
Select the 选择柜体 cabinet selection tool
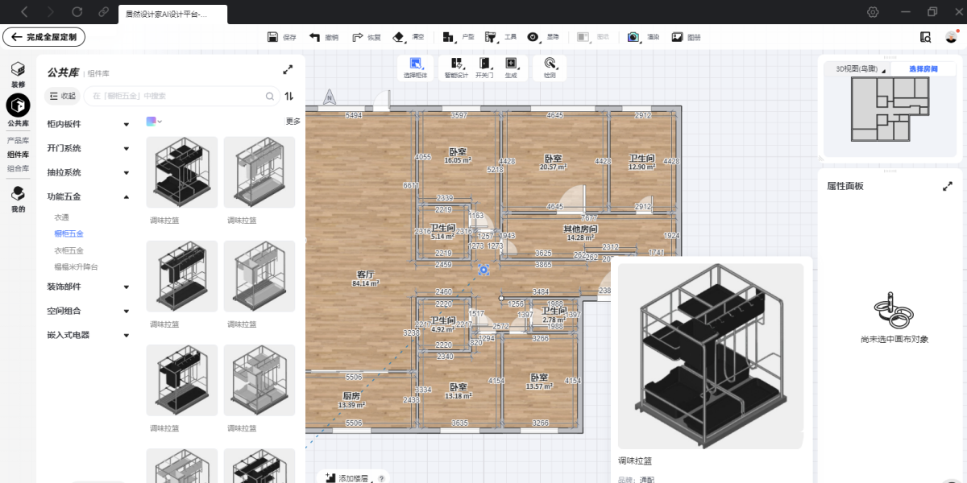(x=415, y=64)
